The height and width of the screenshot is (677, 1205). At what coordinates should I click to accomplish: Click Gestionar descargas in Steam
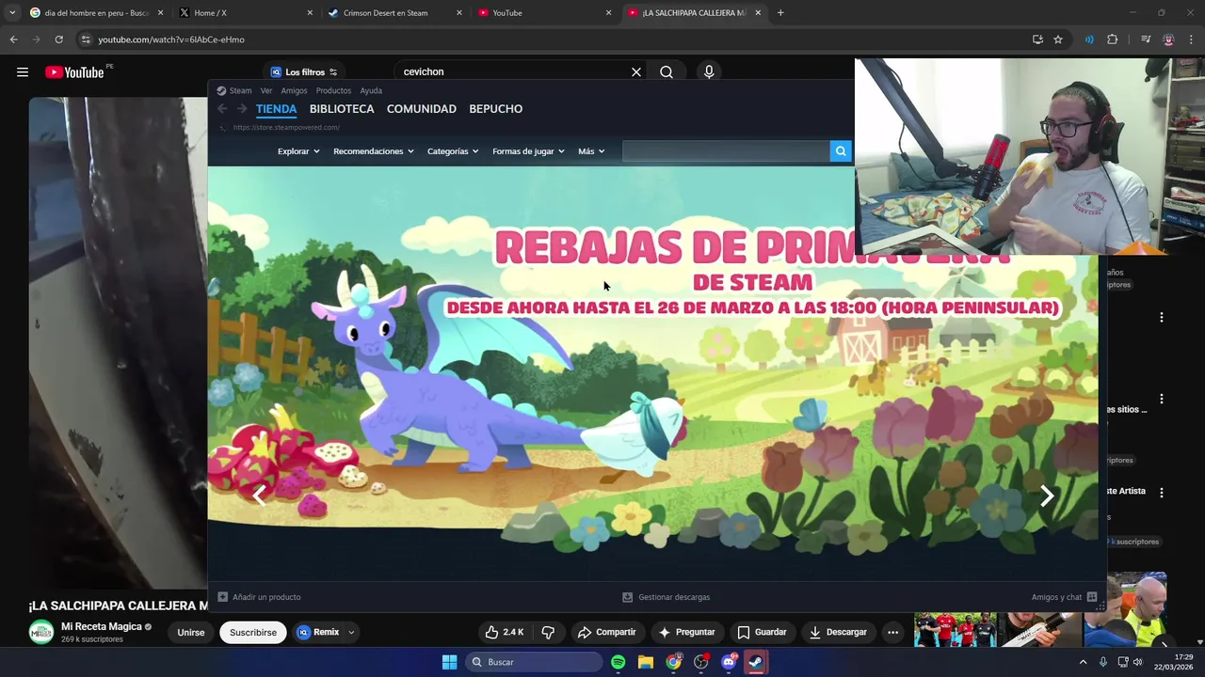667,597
